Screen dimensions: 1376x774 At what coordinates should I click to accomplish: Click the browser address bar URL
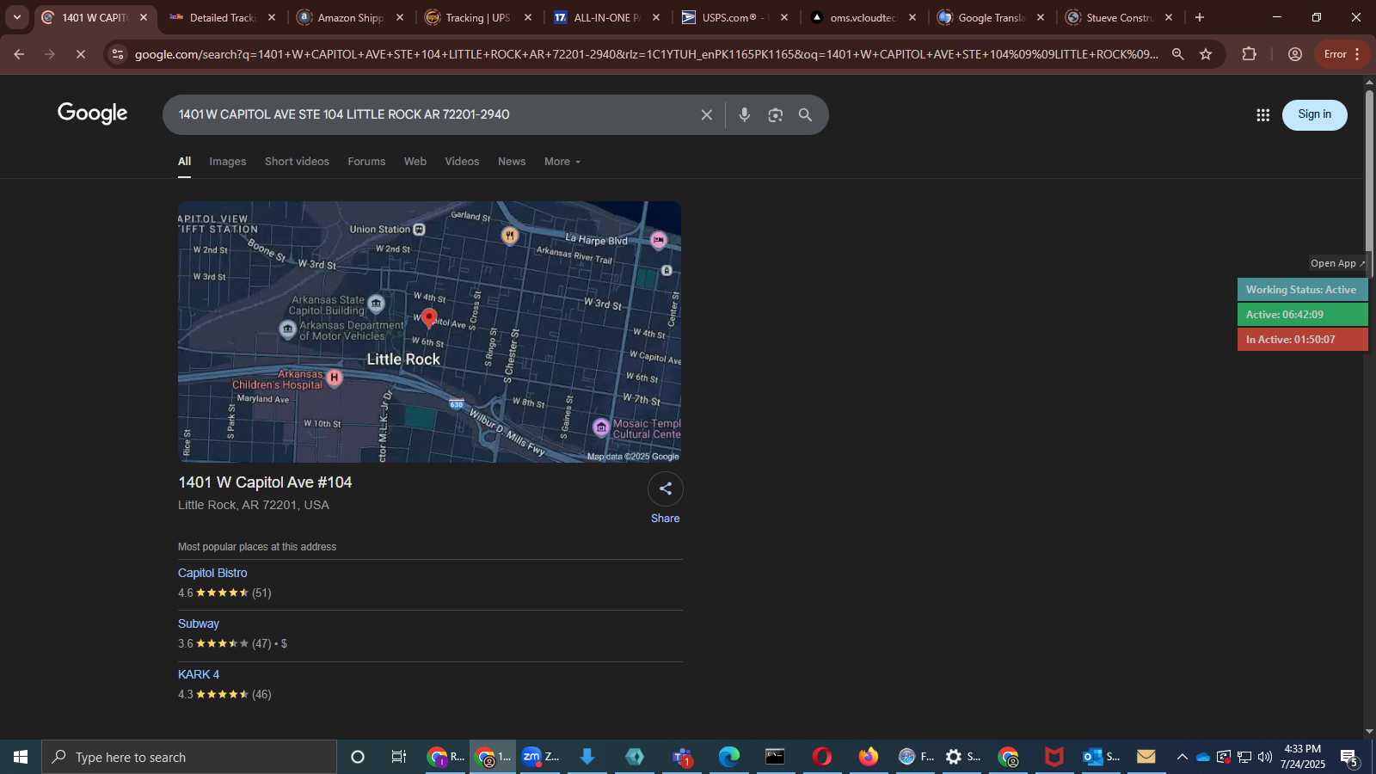point(645,54)
